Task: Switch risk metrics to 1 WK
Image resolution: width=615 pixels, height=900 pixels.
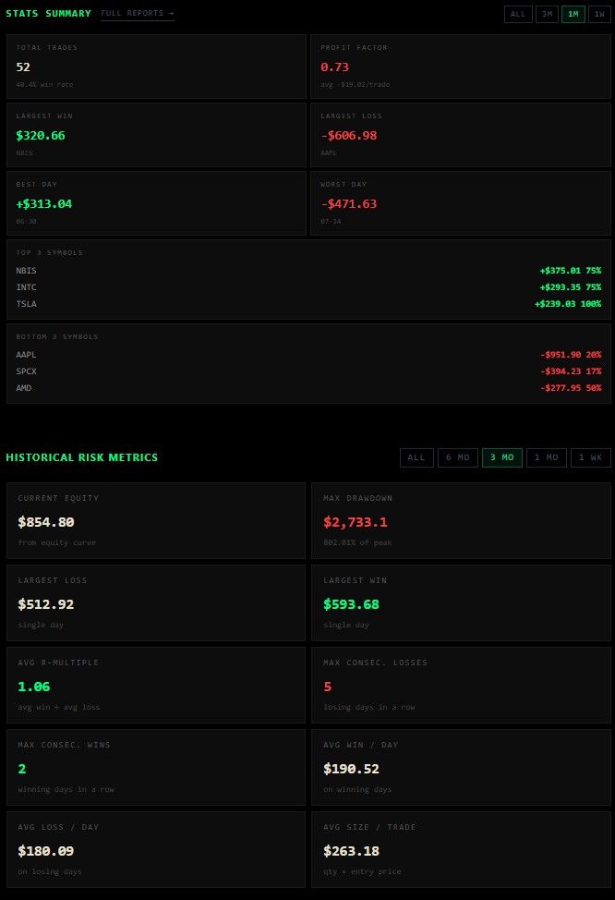Action: 590,457
